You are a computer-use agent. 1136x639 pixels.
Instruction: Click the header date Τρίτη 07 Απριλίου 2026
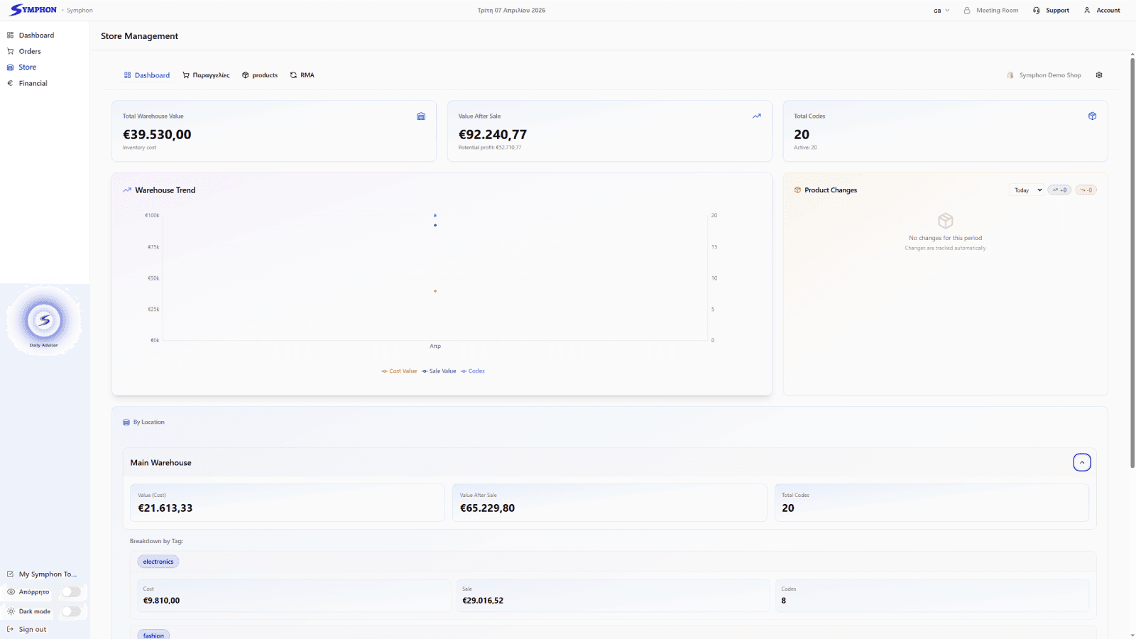pyautogui.click(x=511, y=11)
